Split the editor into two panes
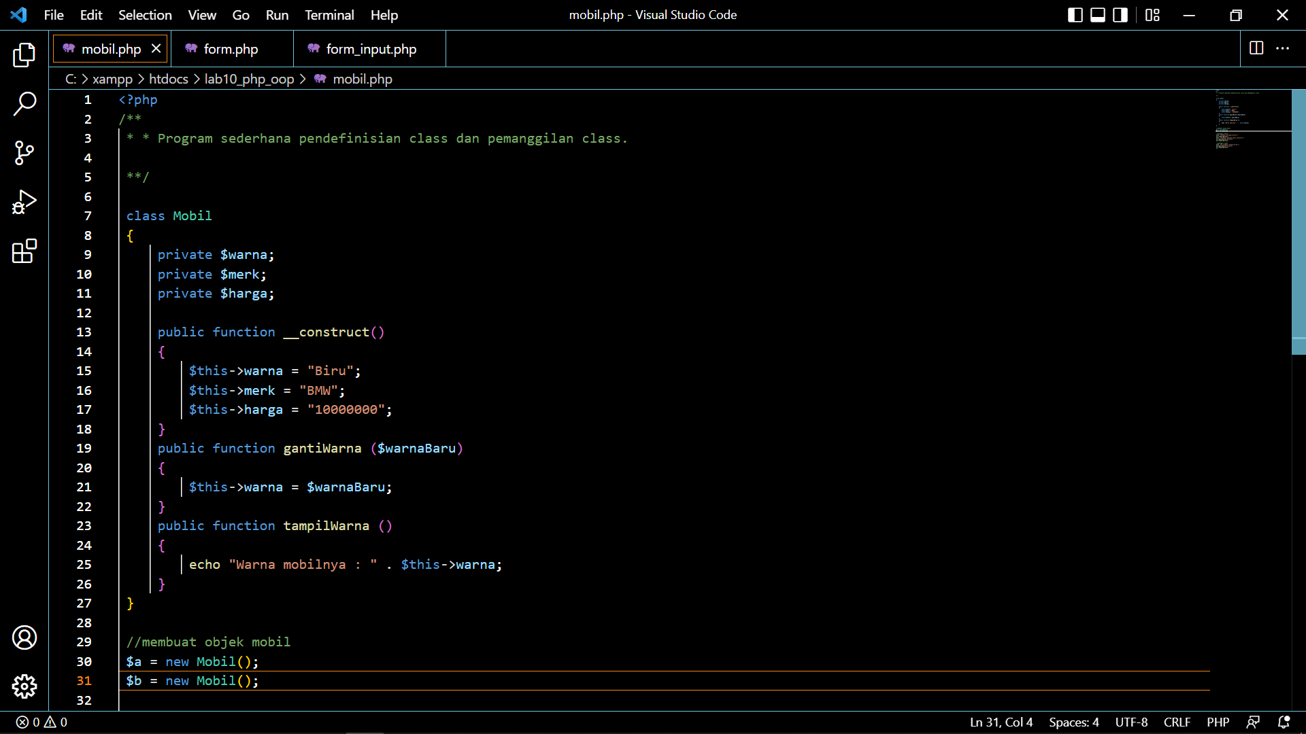1306x734 pixels. click(x=1255, y=48)
